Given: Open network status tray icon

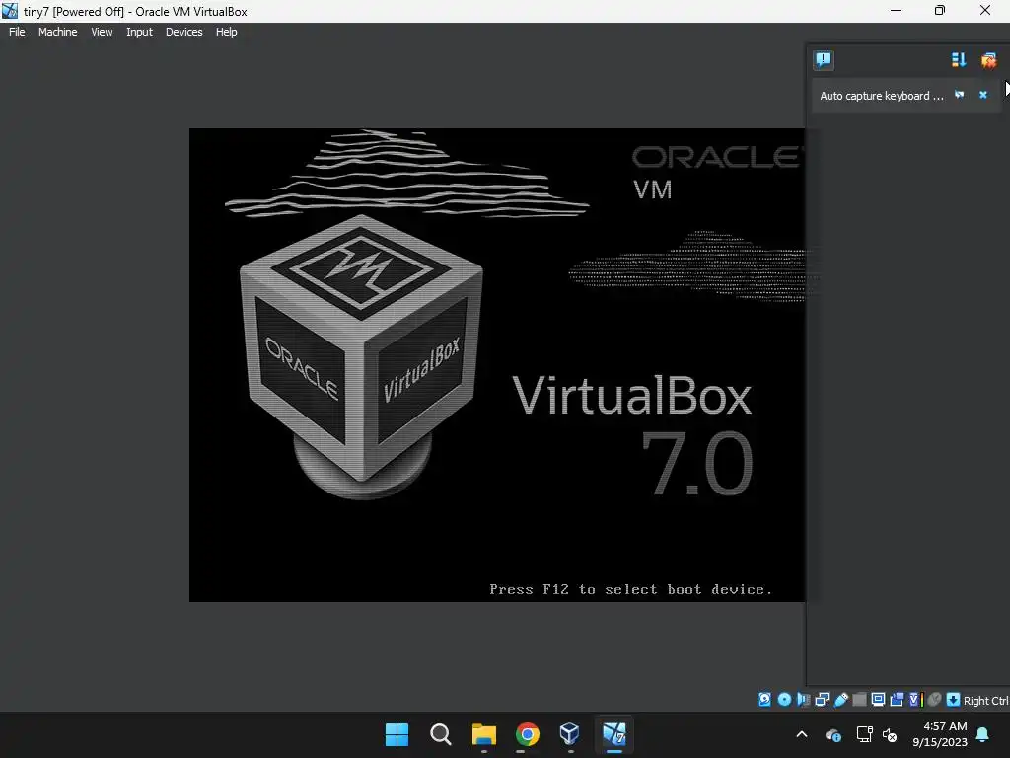Looking at the screenshot, I should 864,734.
